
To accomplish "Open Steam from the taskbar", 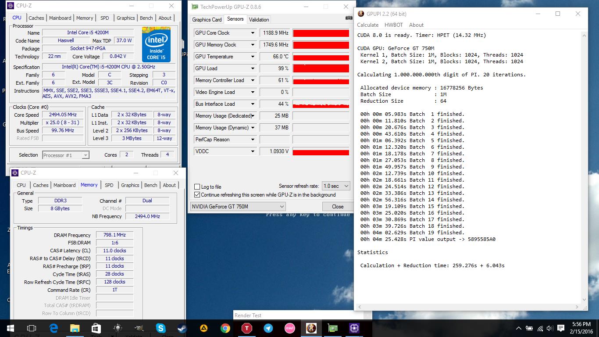I will pos(182,328).
